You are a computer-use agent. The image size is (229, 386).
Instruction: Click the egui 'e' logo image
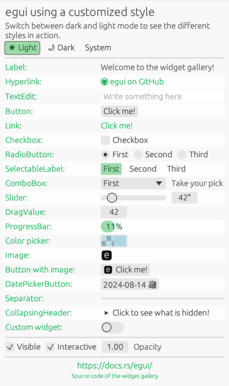tap(107, 255)
